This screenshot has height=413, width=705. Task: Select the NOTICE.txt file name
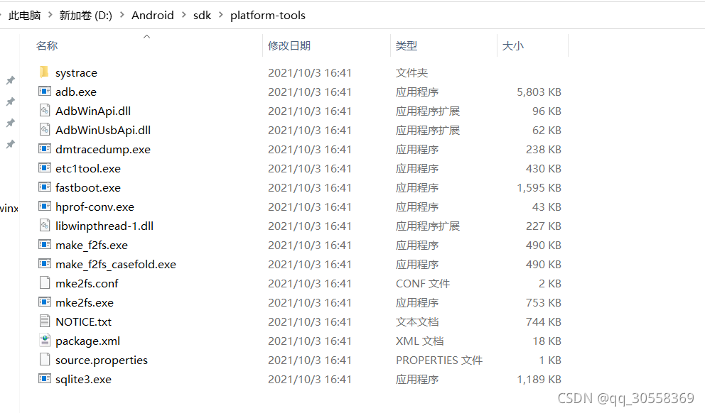84,322
